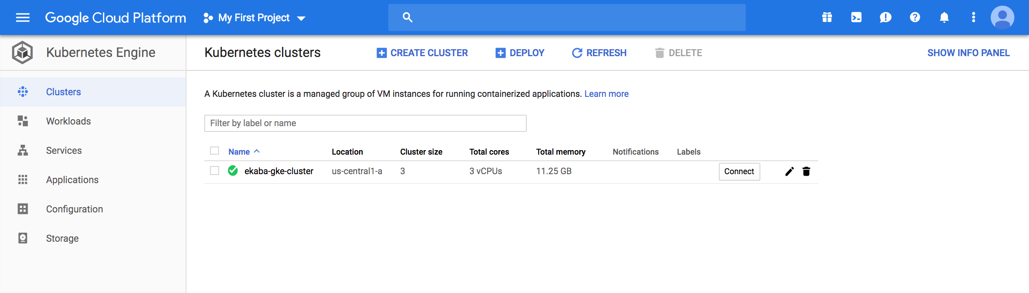Open the notifications bell
The height and width of the screenshot is (293, 1029).
pos(944,17)
